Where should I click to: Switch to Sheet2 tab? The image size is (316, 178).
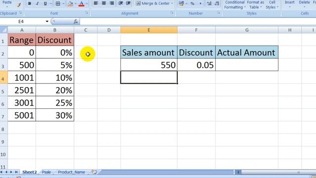(x=30, y=172)
